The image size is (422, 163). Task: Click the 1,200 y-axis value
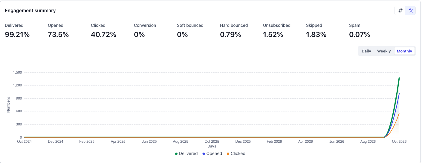pyautogui.click(x=18, y=85)
